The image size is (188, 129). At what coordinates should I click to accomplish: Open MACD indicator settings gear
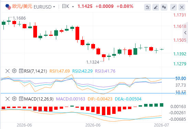tap(14, 99)
